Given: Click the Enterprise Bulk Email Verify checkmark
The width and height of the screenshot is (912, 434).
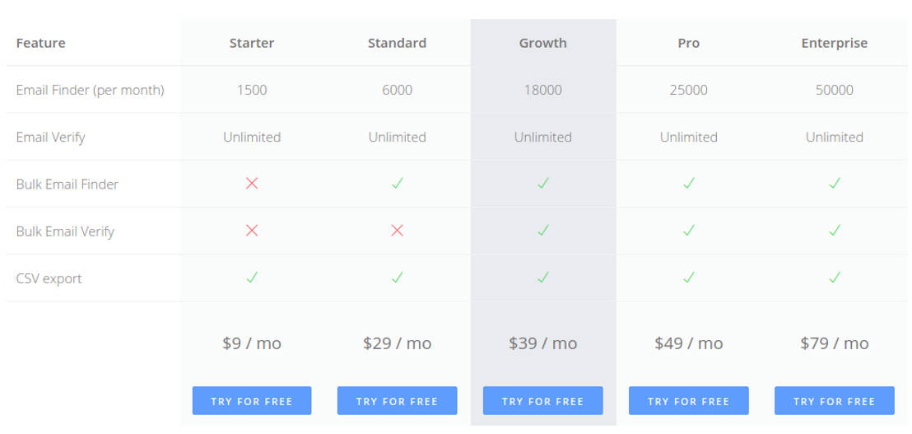Looking at the screenshot, I should (834, 231).
